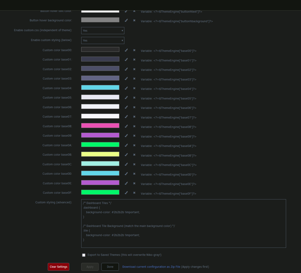Click the paintbrush icon for Custom color base0E
Image resolution: width=301 pixels, height=273 pixels.
coord(126,183)
